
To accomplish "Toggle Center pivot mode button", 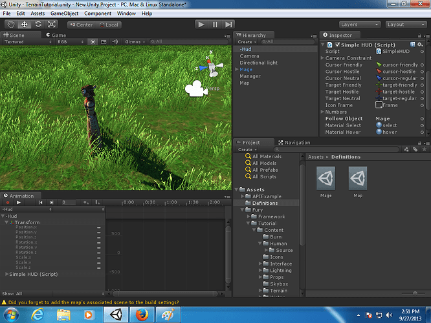I will click(x=82, y=25).
